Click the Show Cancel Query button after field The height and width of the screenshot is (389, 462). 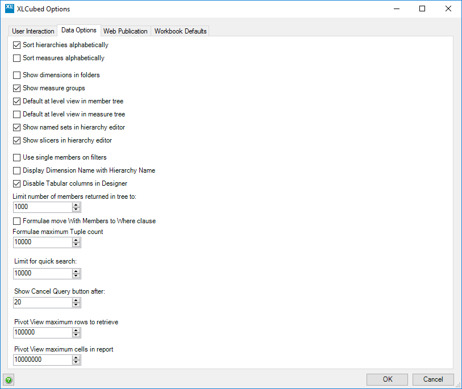(43, 303)
